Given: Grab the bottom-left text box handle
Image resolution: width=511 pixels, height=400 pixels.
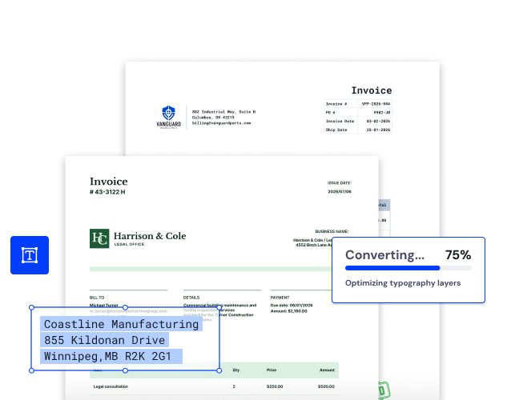Looking at the screenshot, I should [31, 370].
